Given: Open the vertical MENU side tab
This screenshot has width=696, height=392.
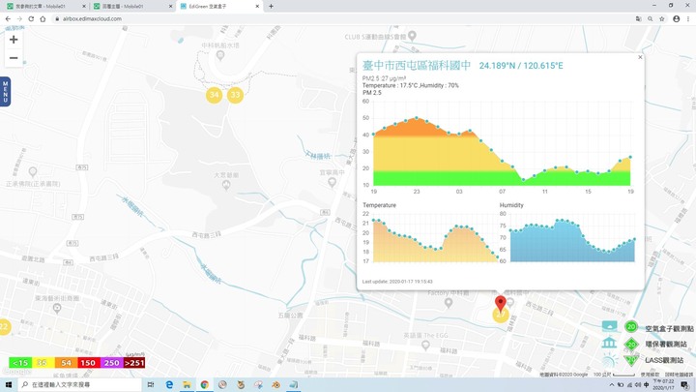Looking at the screenshot, I should [x=6, y=92].
